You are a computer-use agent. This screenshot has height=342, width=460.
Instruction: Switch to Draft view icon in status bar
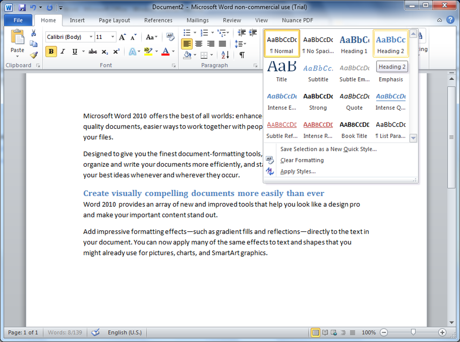pos(352,333)
